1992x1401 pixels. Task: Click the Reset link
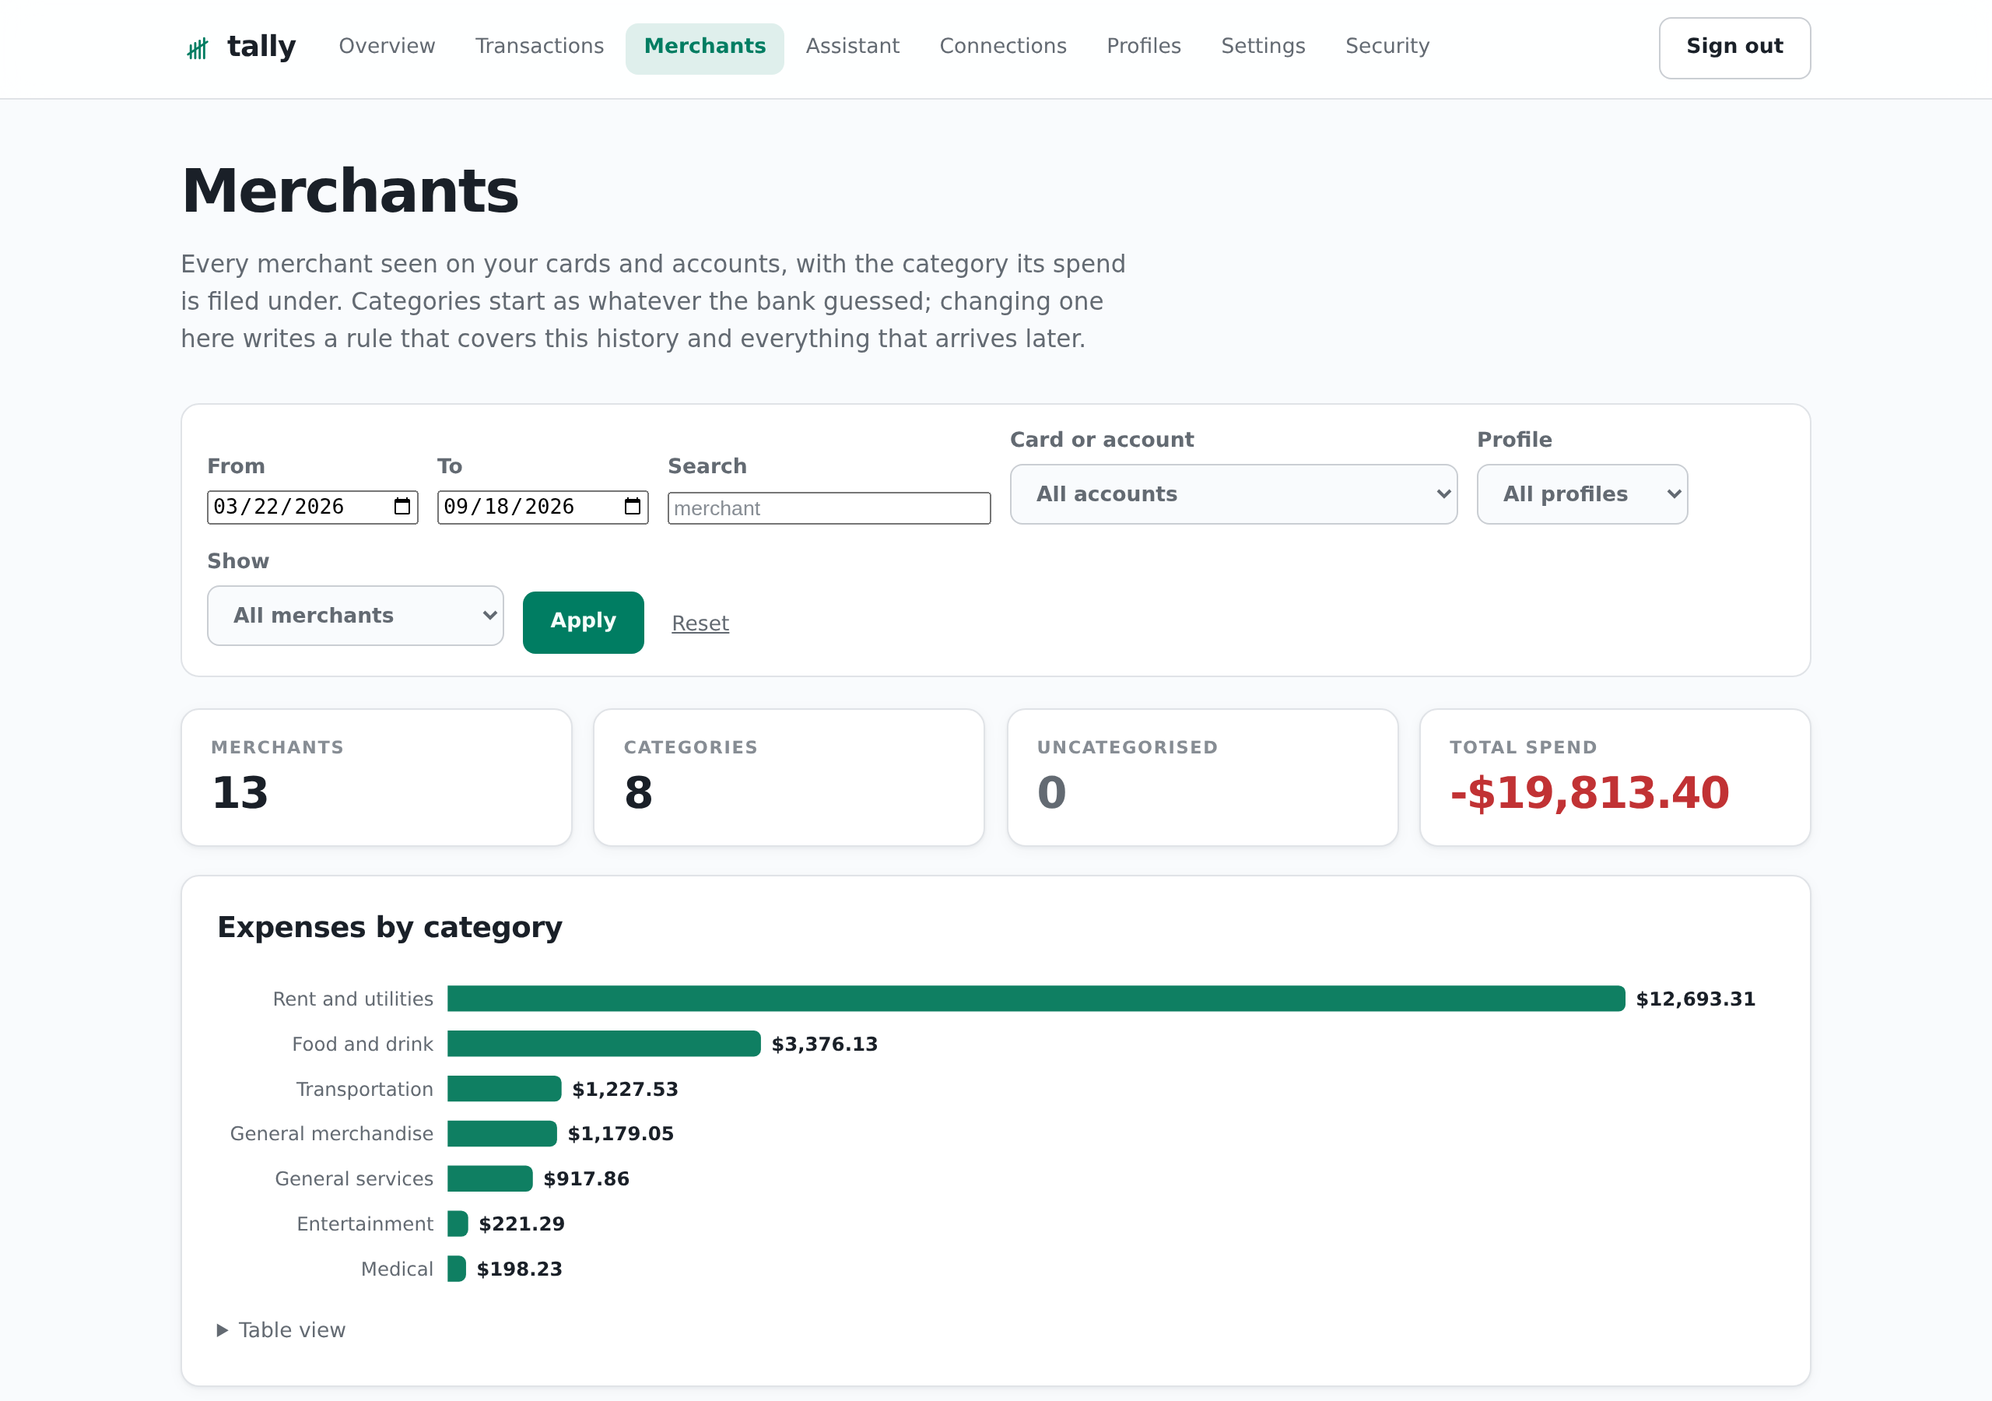700,623
